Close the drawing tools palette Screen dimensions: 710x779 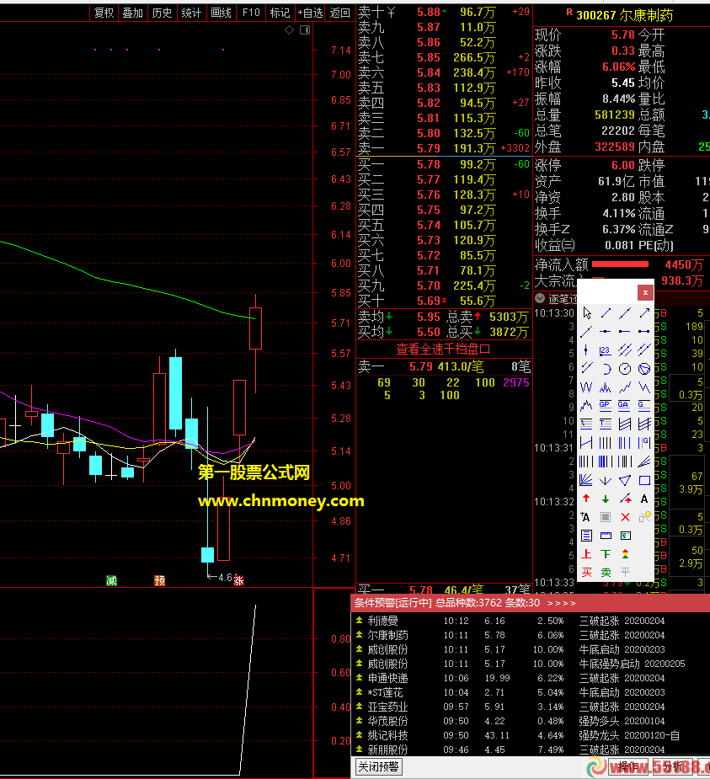tap(645, 292)
